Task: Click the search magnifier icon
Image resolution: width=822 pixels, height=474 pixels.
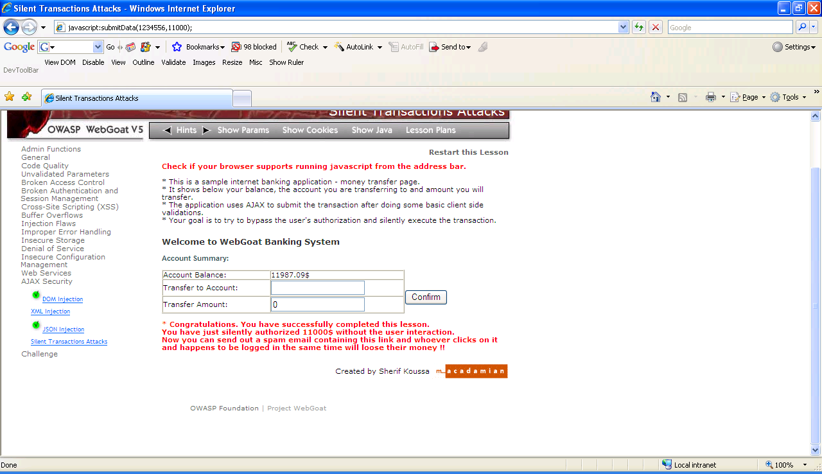Action: [801, 27]
